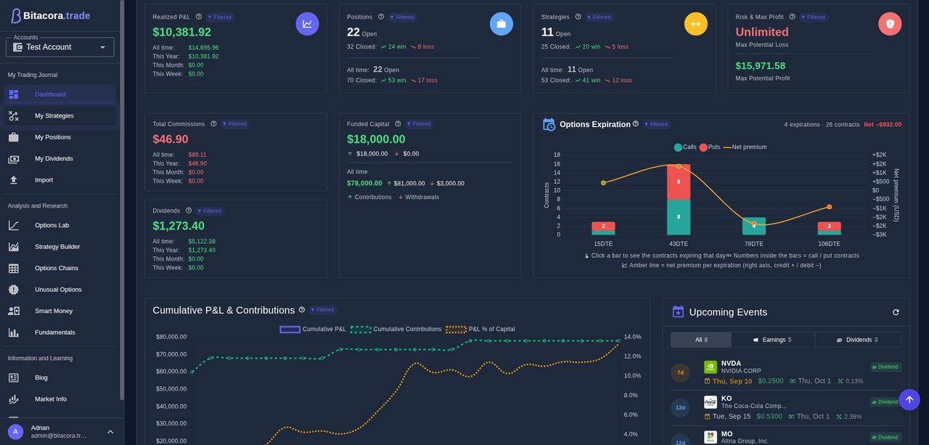Screen dimensions: 929x445
Task: Open the Test Account dropdown
Action: tap(60, 47)
